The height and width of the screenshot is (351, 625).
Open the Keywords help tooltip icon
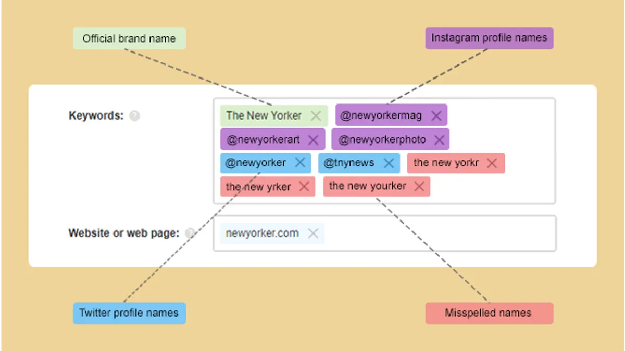(x=134, y=115)
